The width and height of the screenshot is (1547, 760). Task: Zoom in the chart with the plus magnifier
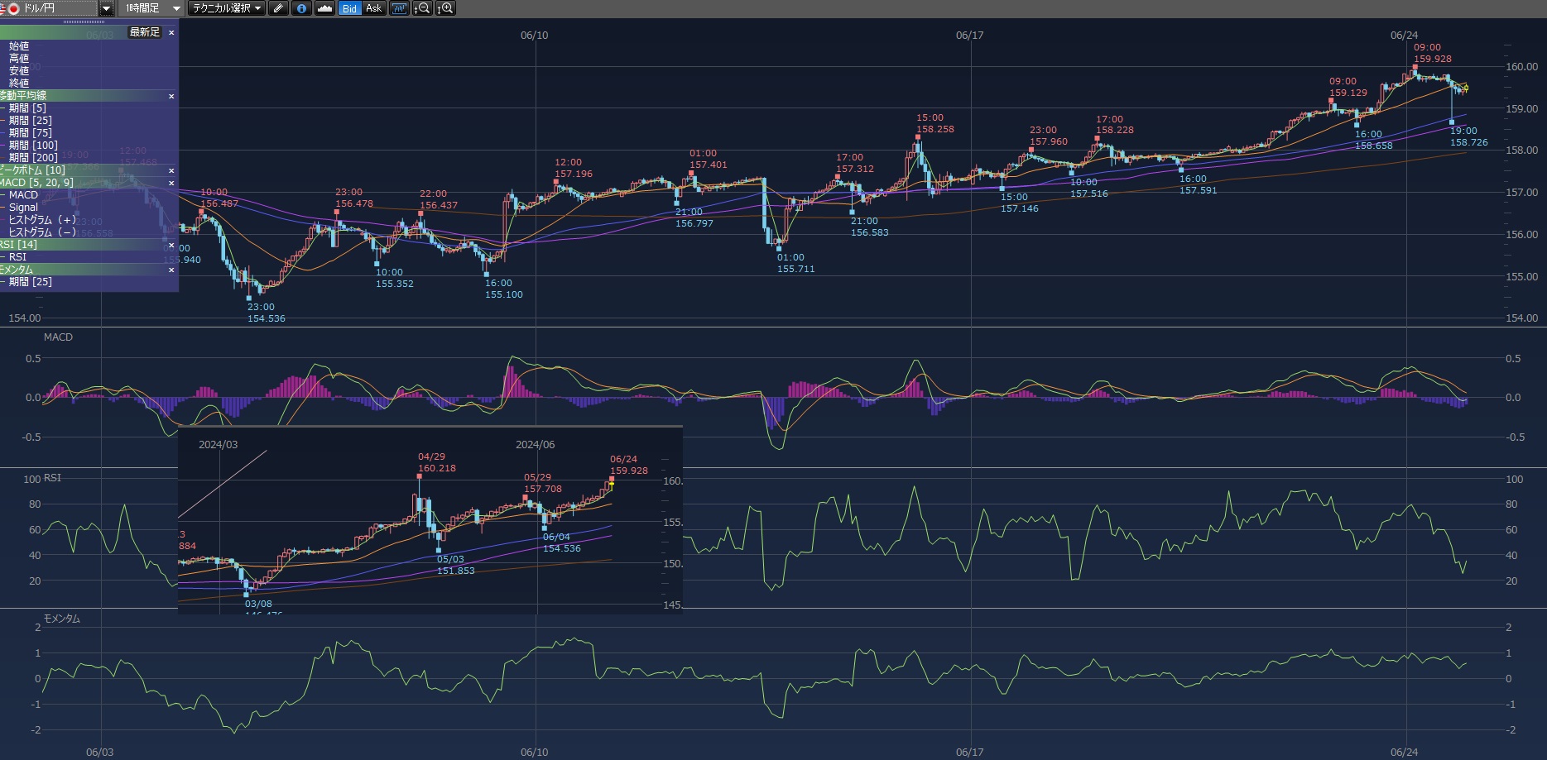click(x=445, y=8)
